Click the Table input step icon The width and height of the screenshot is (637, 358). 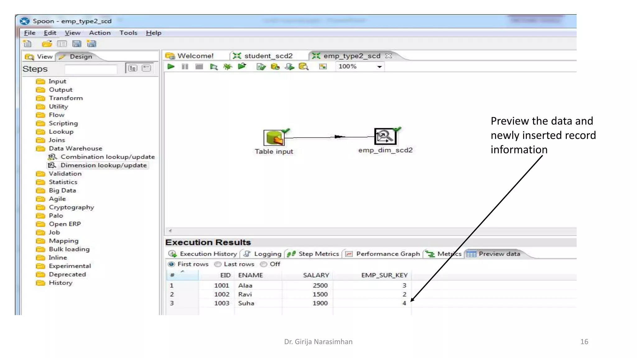pos(274,138)
